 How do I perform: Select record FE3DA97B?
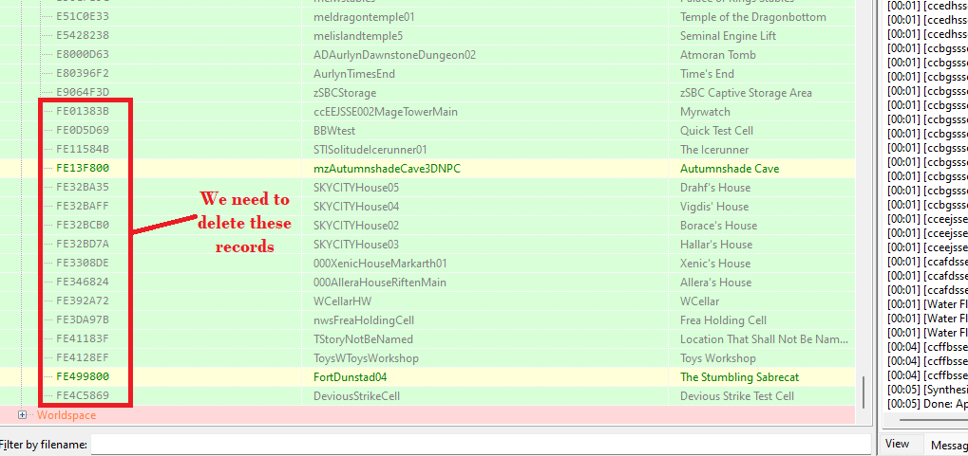(83, 320)
